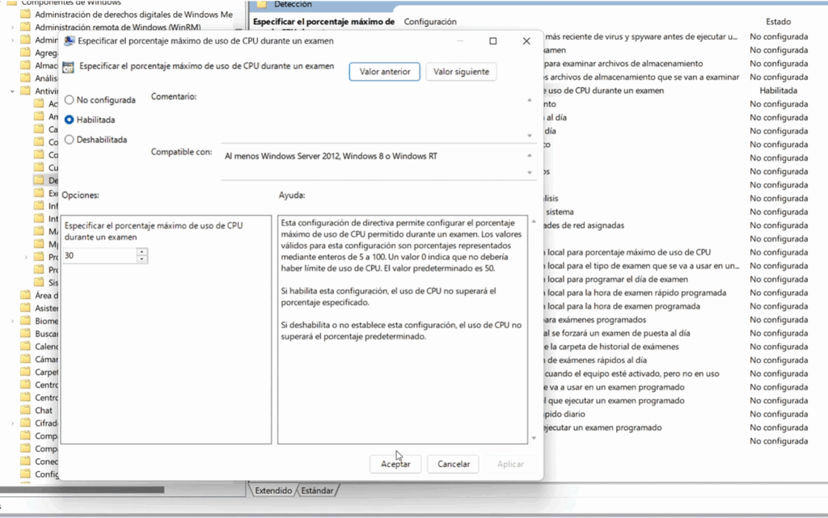Select the 'Sis' subfolder icon in the tree
The image size is (828, 518).
tap(39, 282)
